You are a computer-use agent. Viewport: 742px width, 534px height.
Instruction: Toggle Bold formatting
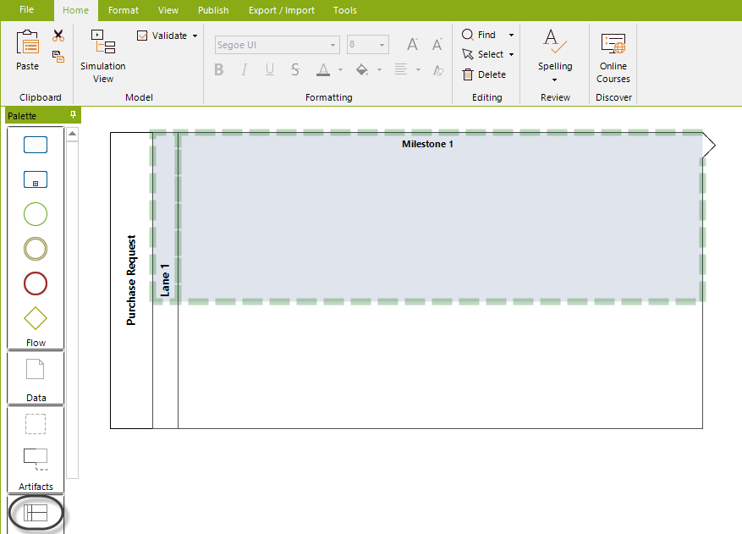coord(218,70)
